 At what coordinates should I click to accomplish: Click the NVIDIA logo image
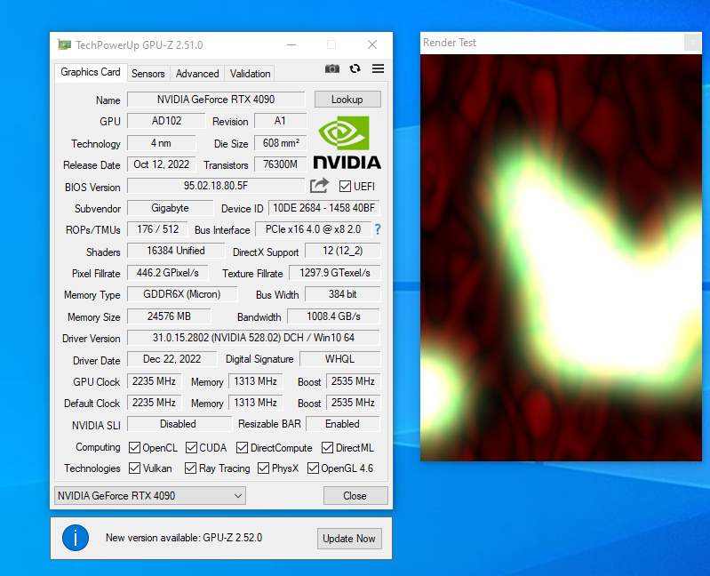pos(347,142)
